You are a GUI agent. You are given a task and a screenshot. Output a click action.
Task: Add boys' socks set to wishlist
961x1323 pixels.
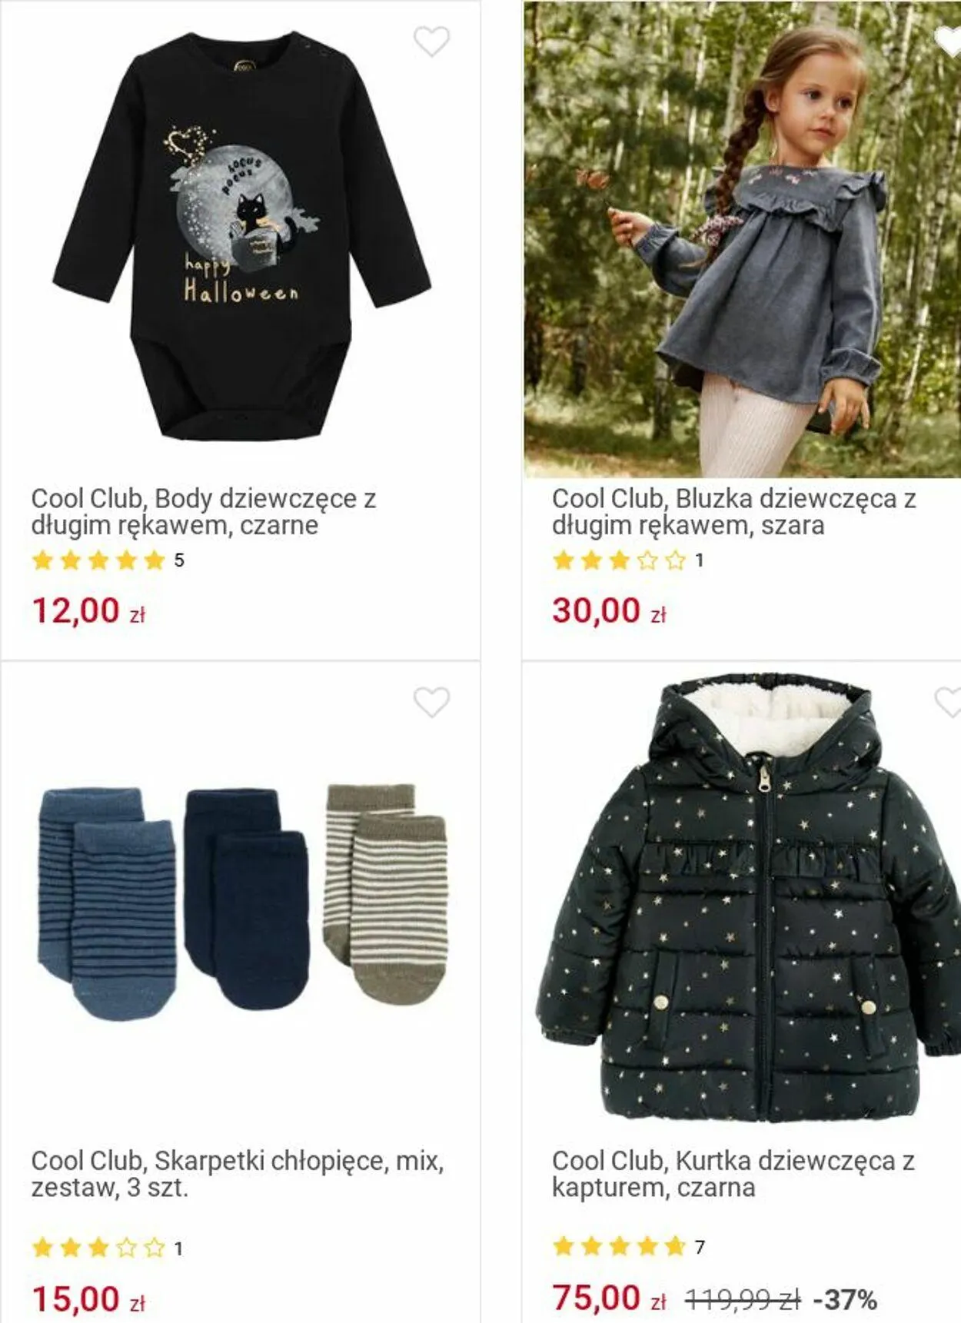[x=431, y=702]
